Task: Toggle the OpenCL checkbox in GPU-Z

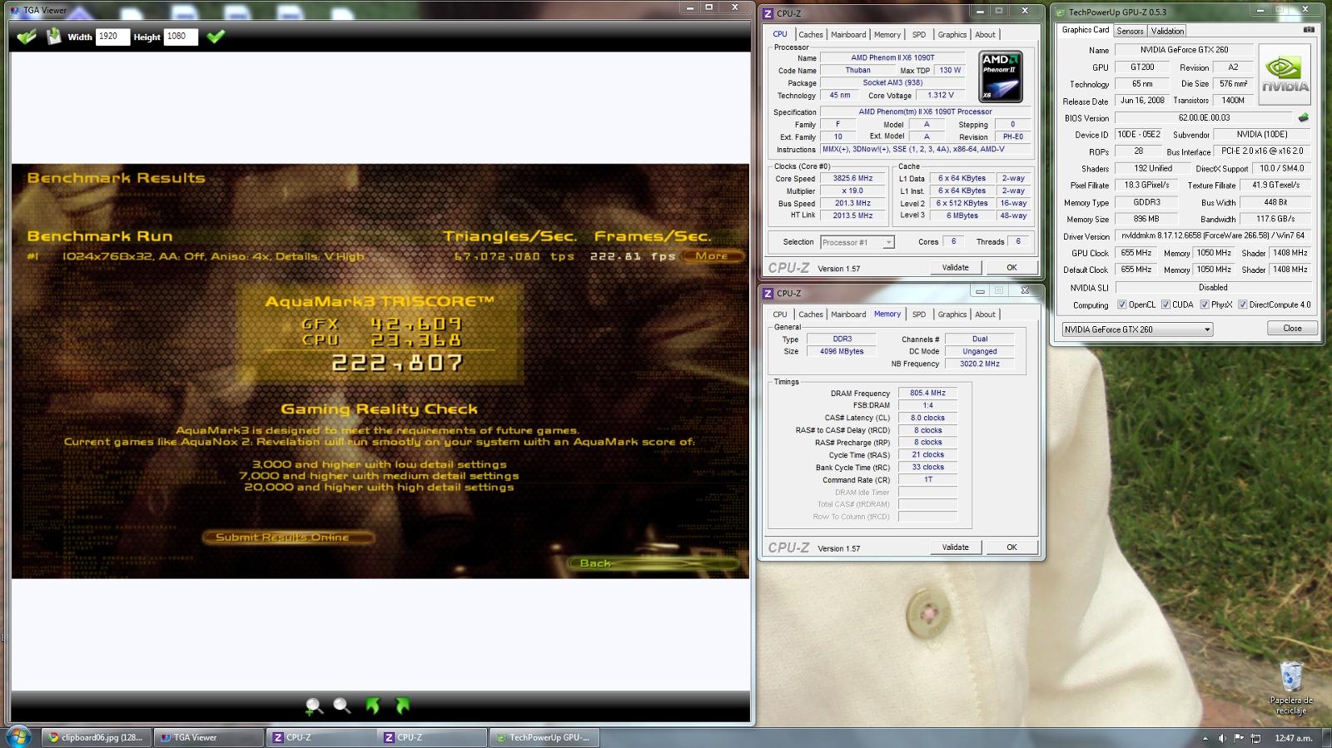Action: 1121,305
